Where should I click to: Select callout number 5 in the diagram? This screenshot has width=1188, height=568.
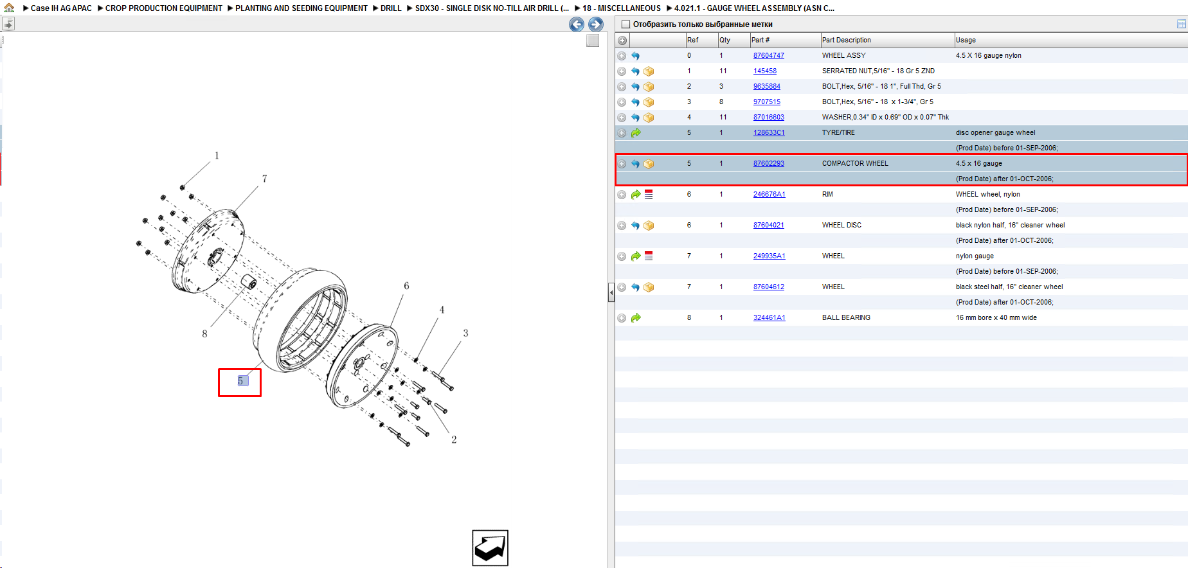240,381
